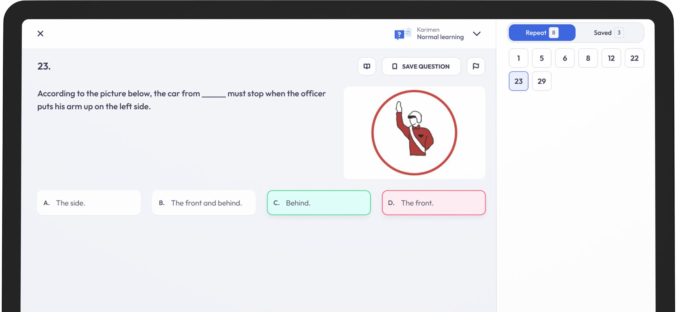Open question 29
This screenshot has height=312, width=676.
click(x=542, y=81)
